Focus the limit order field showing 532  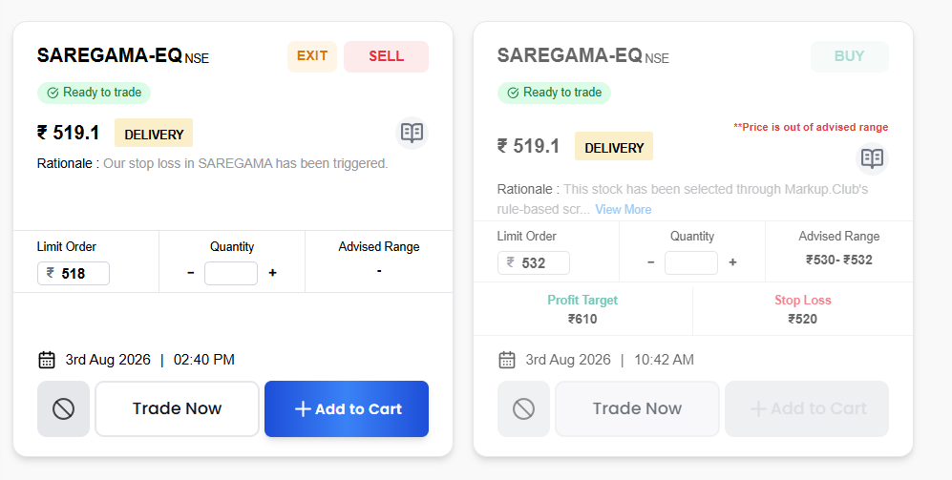(534, 262)
